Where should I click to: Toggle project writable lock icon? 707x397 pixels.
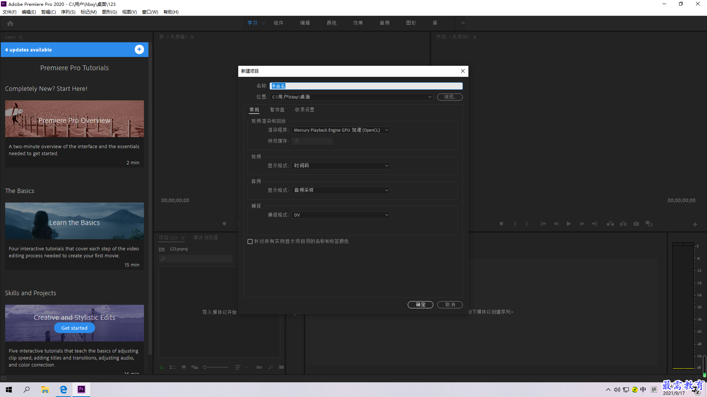click(x=162, y=367)
